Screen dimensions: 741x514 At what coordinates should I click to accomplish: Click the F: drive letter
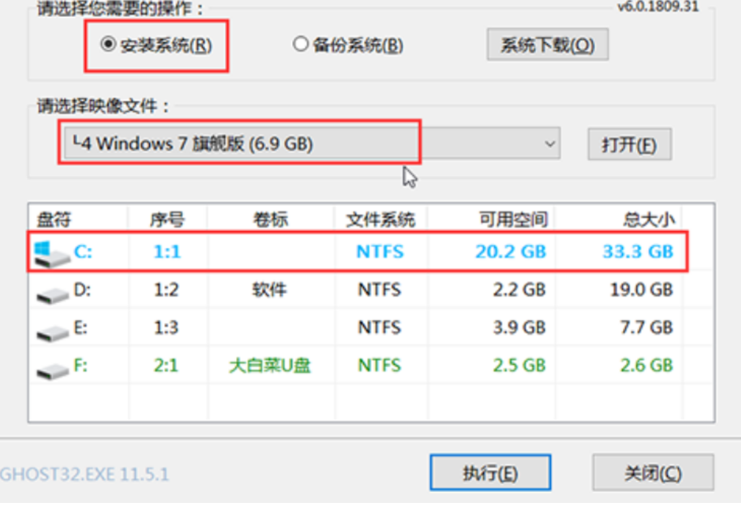(81, 365)
